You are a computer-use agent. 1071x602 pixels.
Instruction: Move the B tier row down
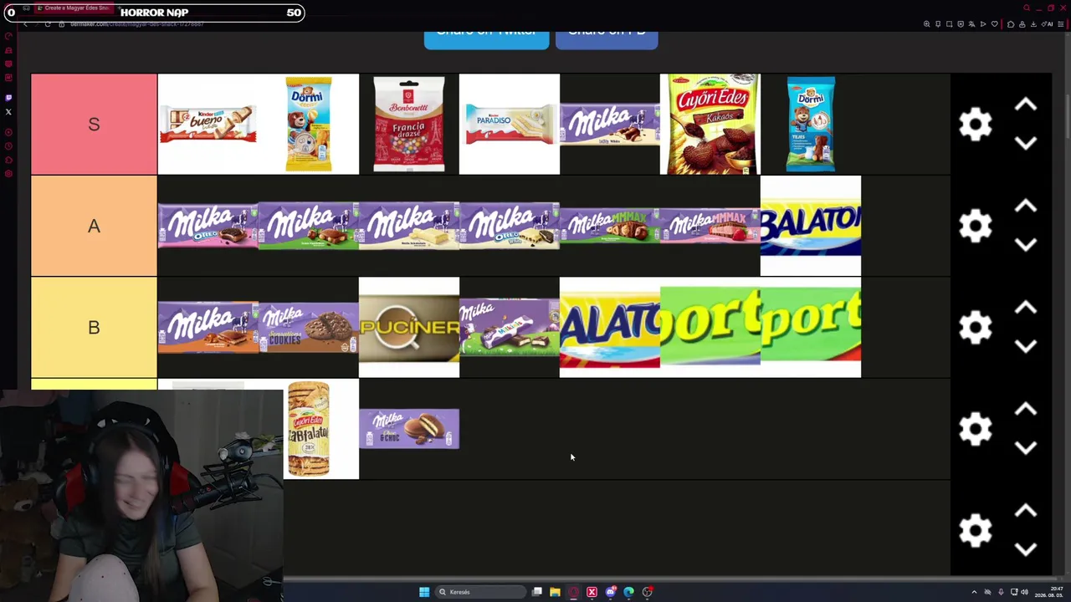(1026, 346)
